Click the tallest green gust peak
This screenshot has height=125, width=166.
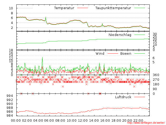pos(43,57)
